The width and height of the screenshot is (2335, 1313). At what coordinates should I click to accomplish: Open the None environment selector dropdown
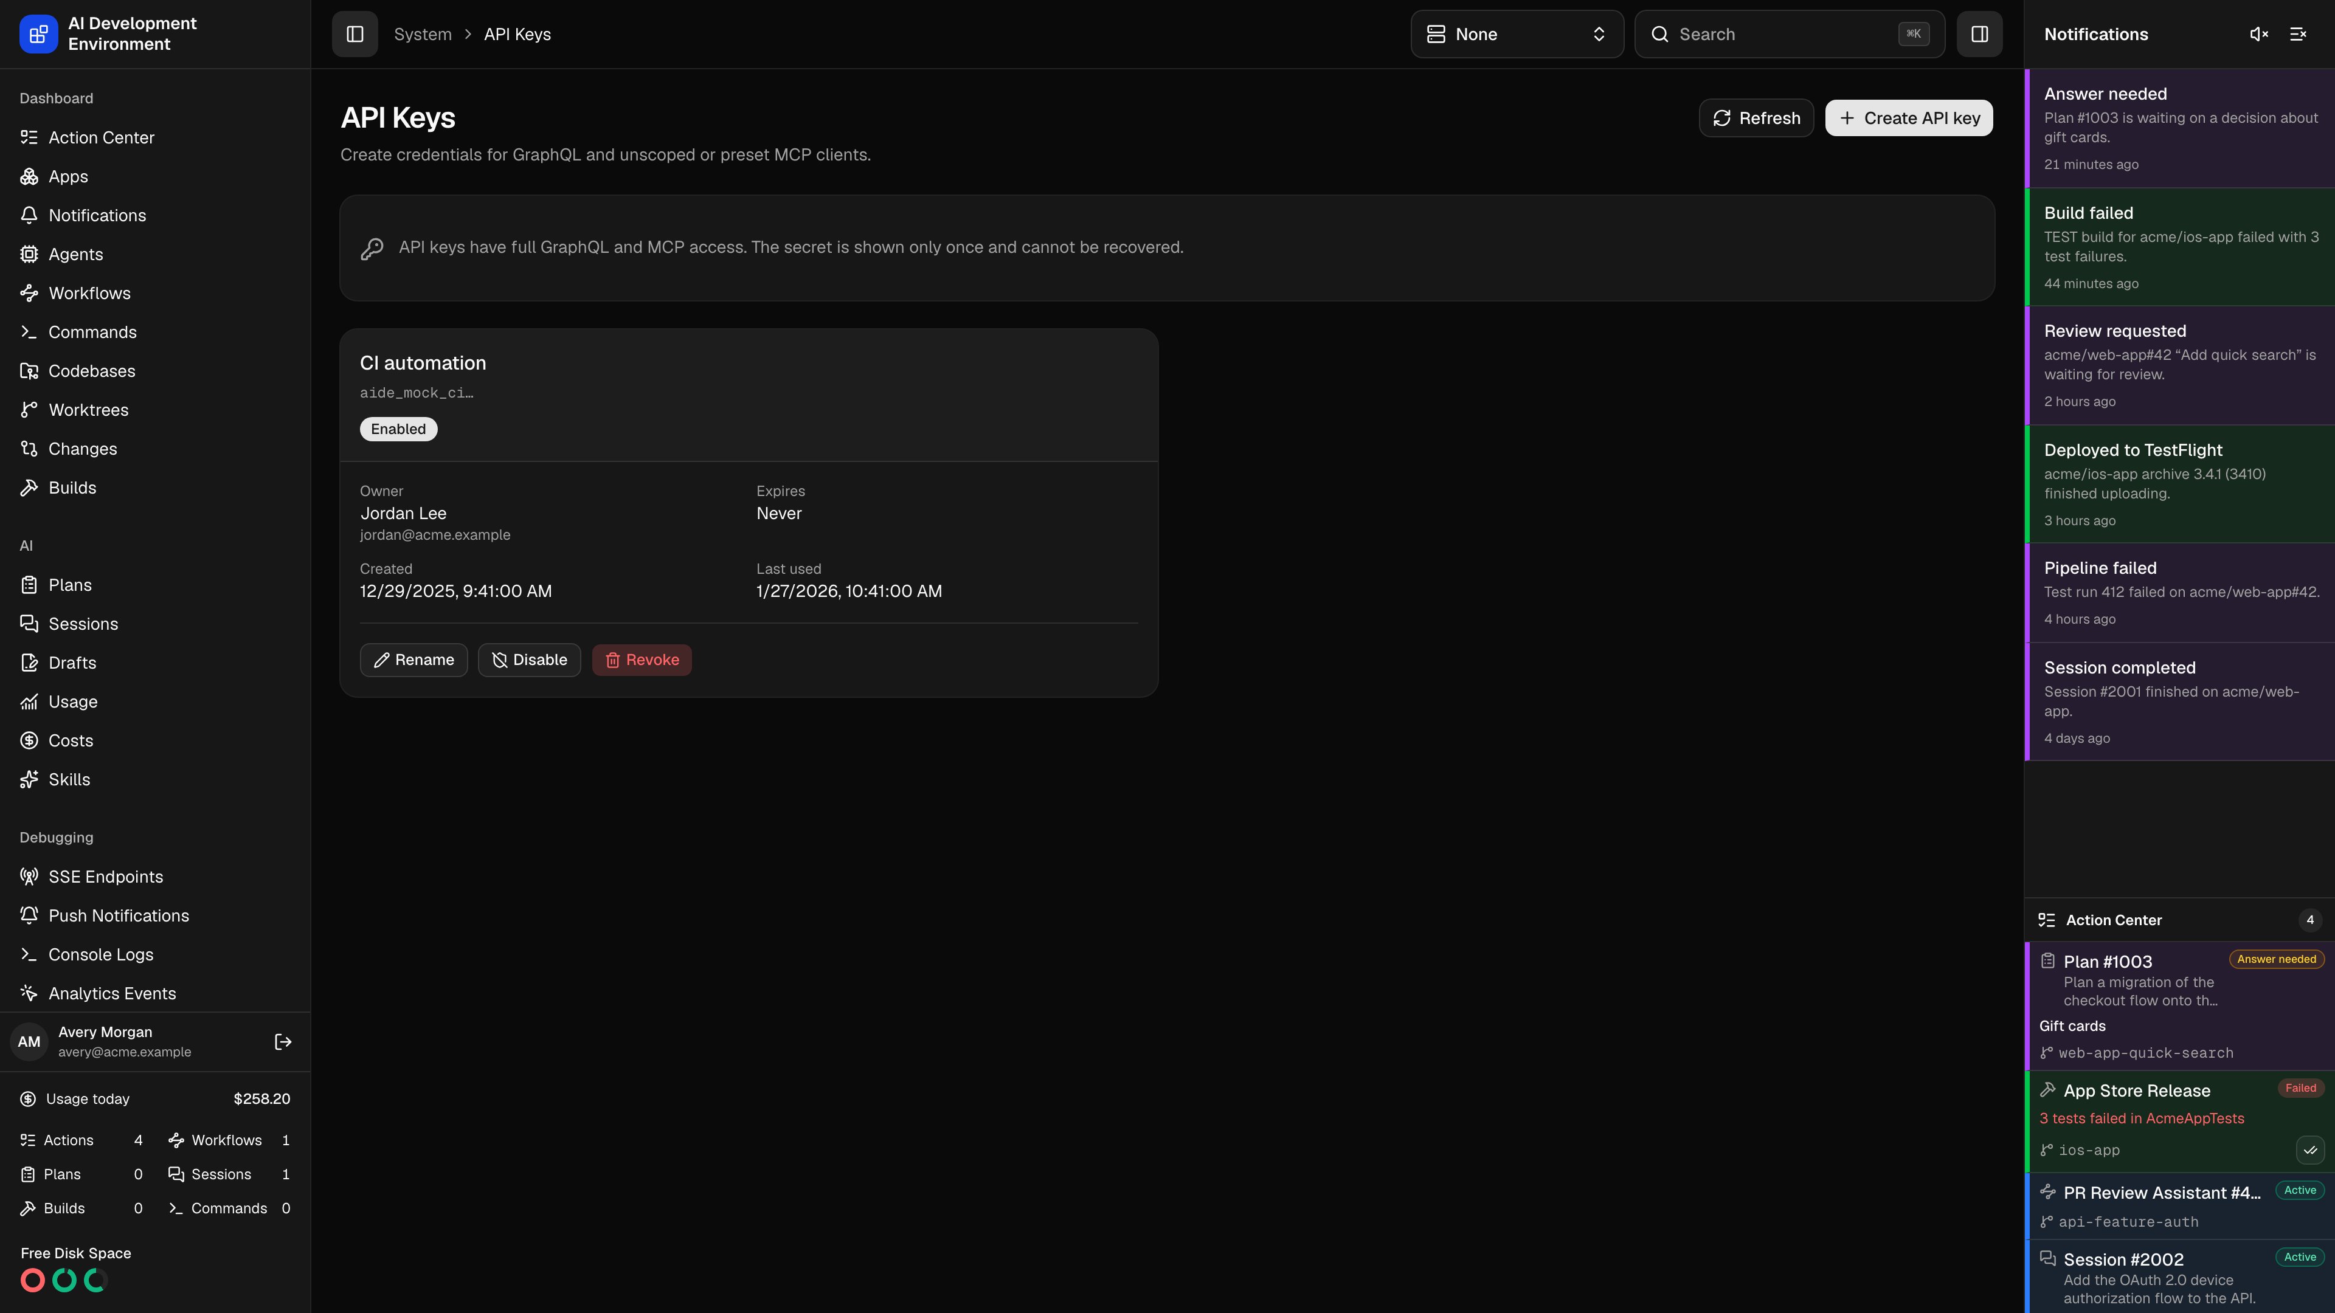(x=1517, y=35)
